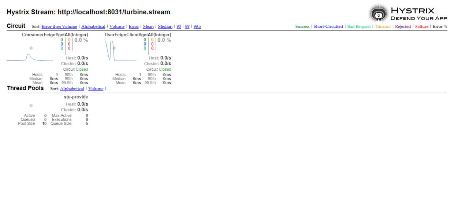
Task: Sort Thread Pools alphabetically
Action: click(72, 89)
